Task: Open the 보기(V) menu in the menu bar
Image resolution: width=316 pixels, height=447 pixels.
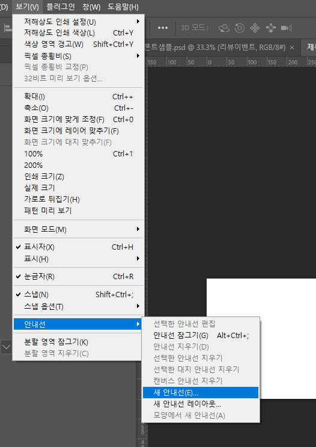Action: [27, 7]
